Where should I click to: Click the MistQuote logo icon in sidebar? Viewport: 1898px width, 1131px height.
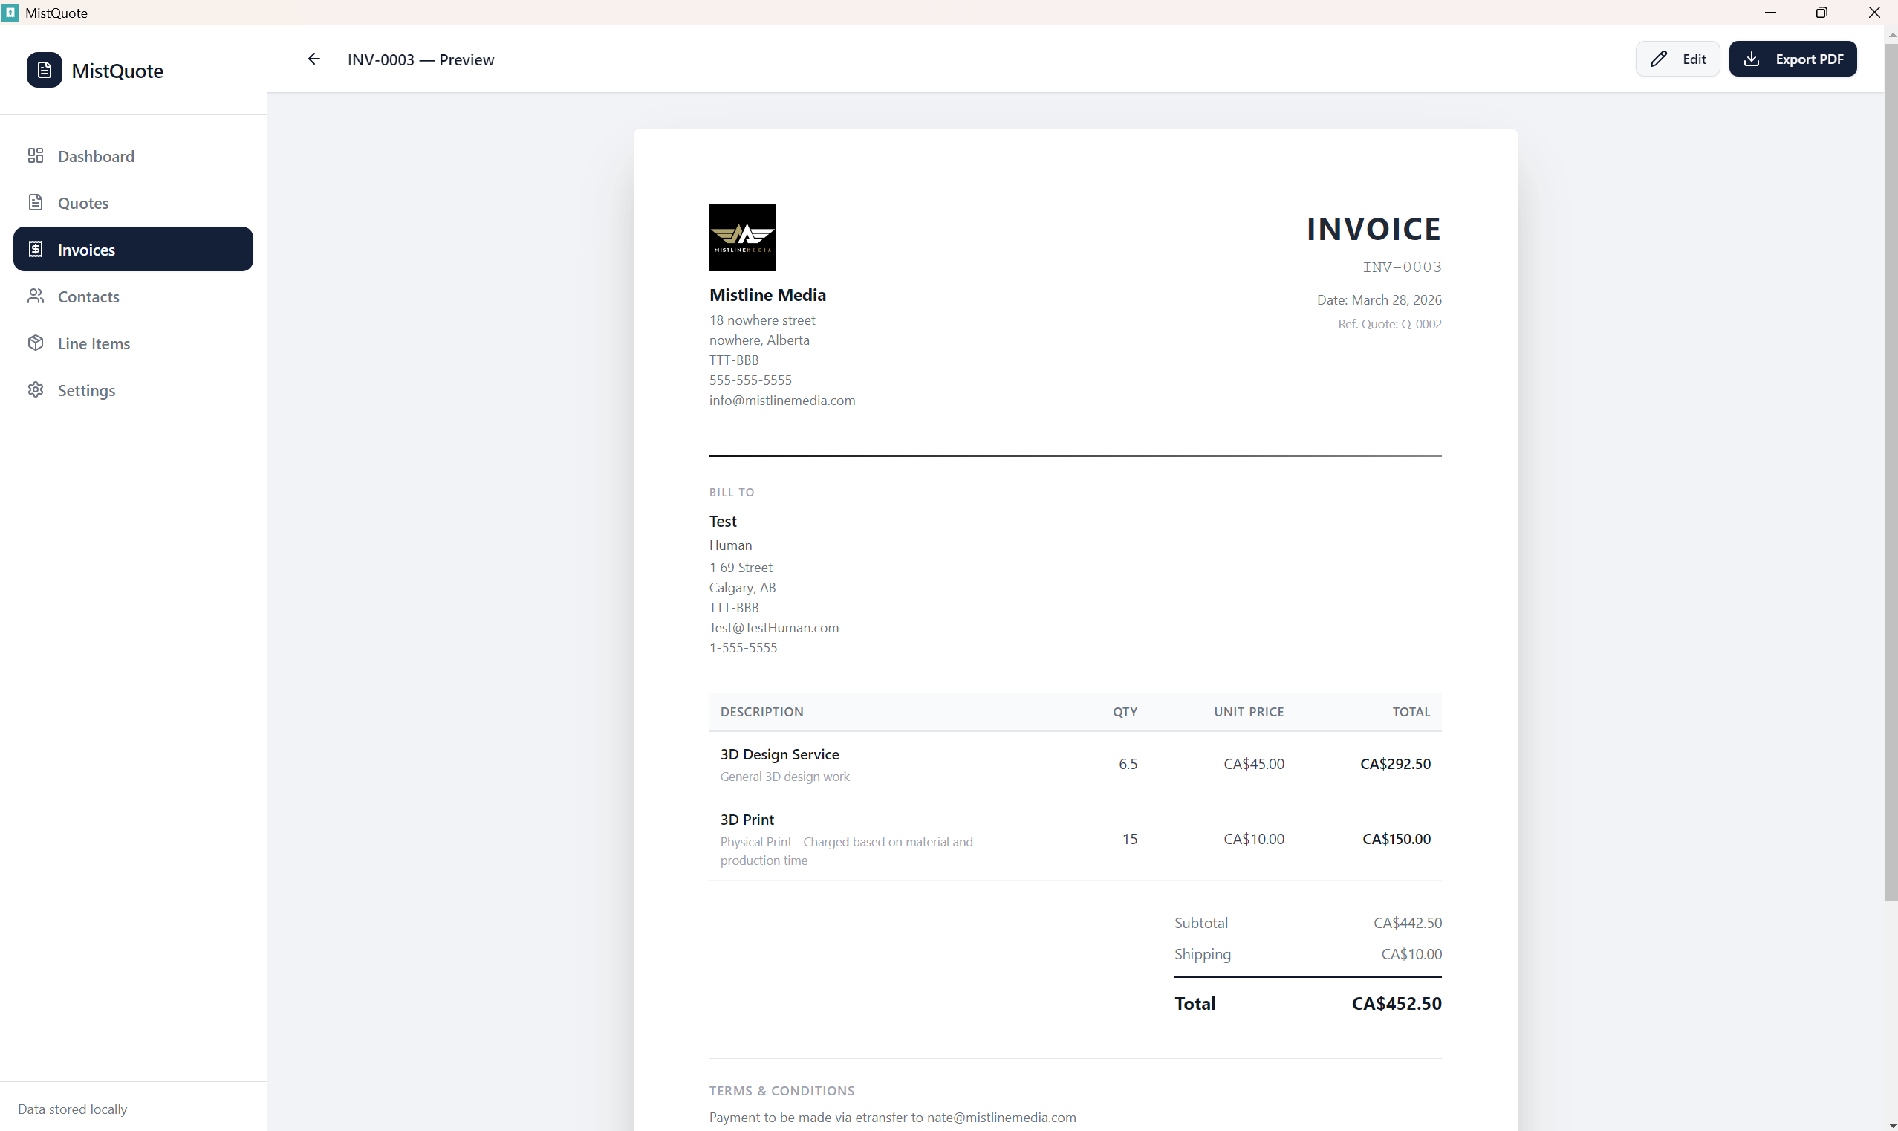(x=44, y=70)
